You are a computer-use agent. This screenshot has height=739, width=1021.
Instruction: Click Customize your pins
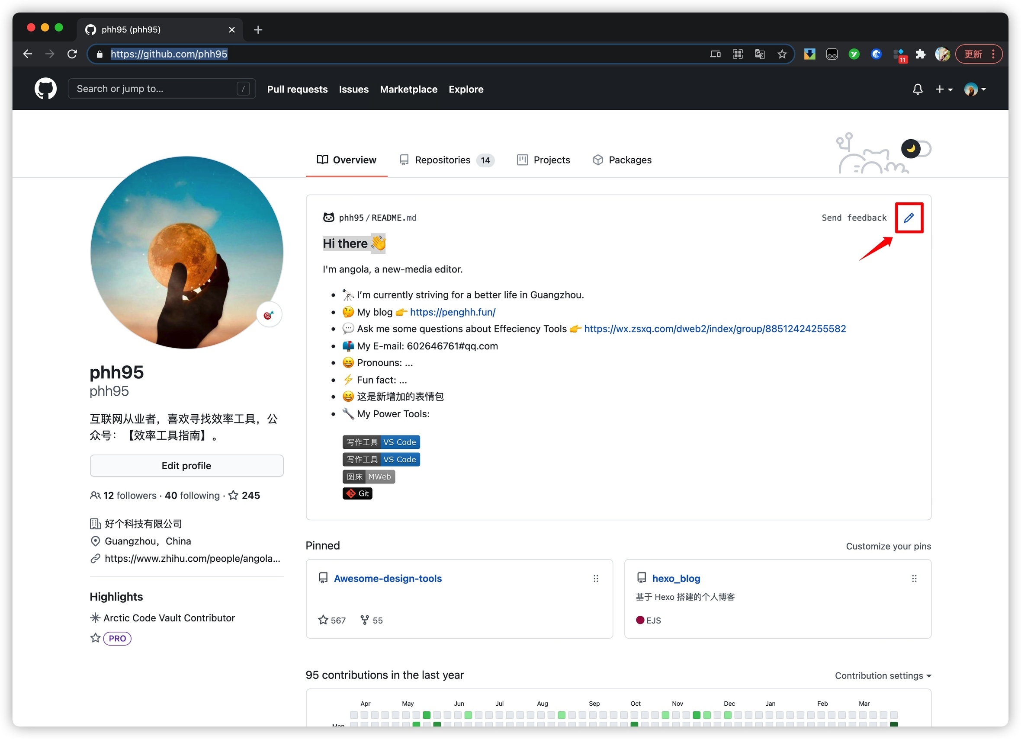click(x=888, y=546)
